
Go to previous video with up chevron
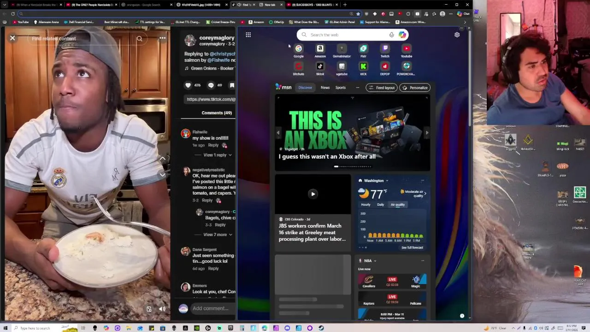pyautogui.click(x=162, y=158)
